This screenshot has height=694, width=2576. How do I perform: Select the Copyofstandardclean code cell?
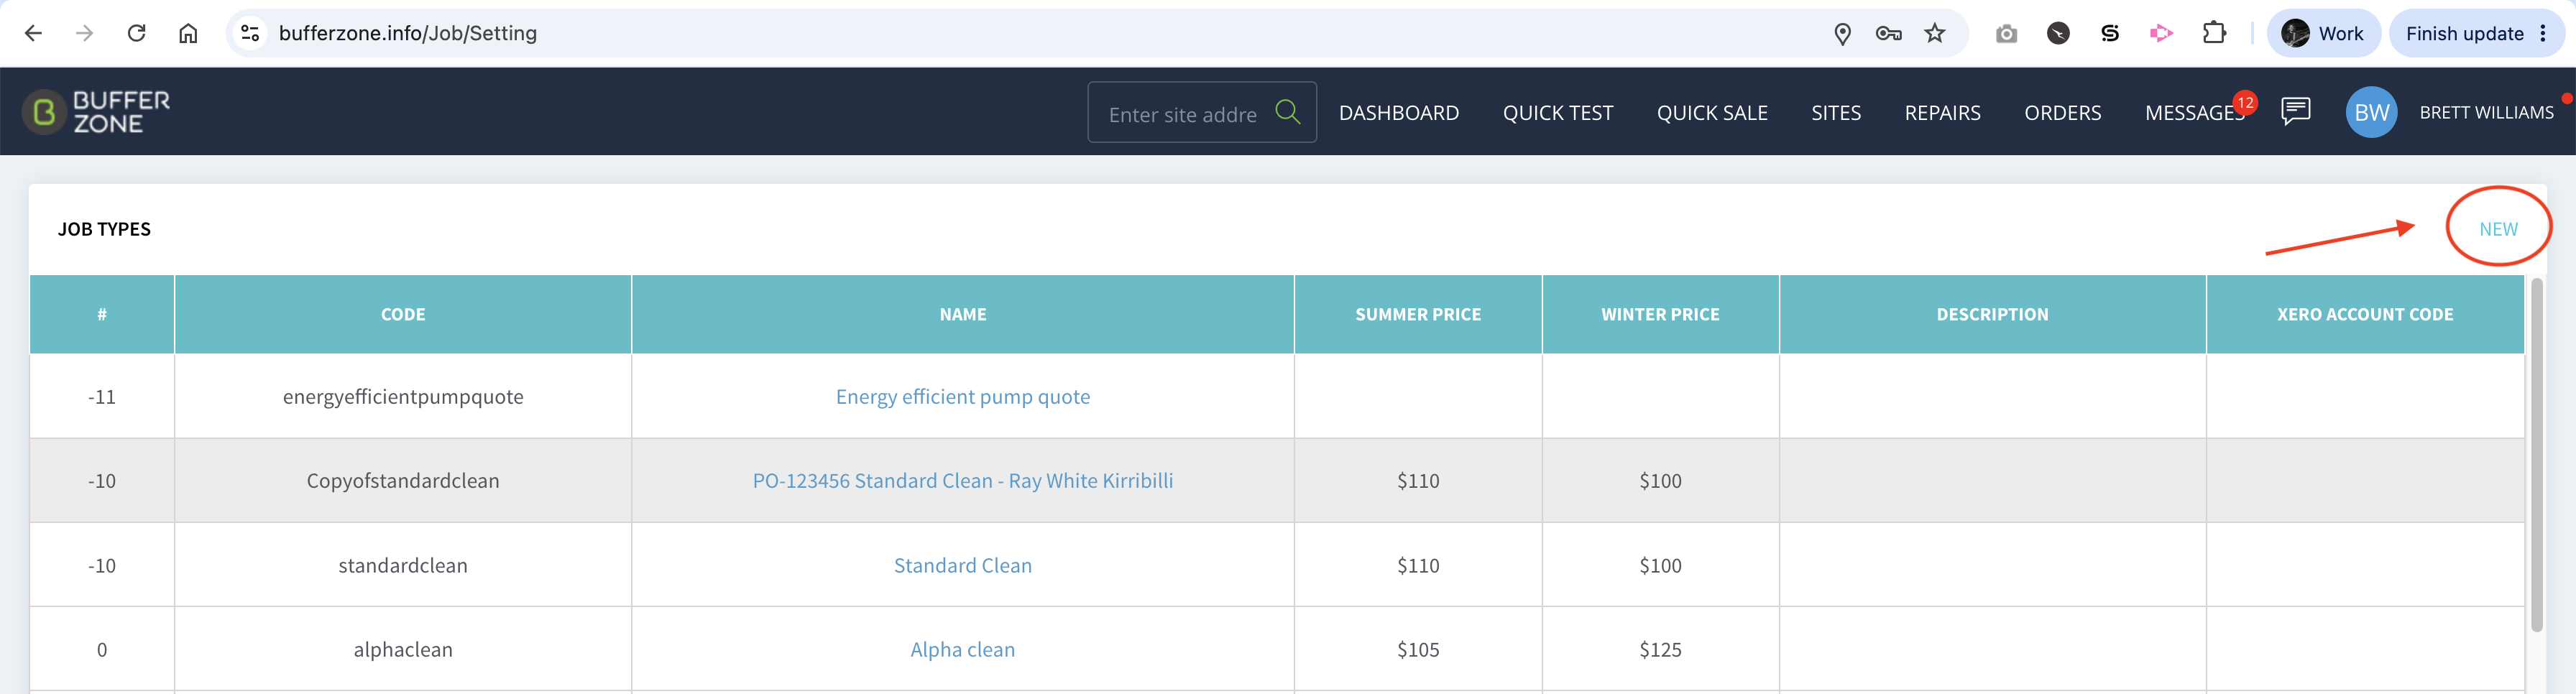click(x=403, y=481)
